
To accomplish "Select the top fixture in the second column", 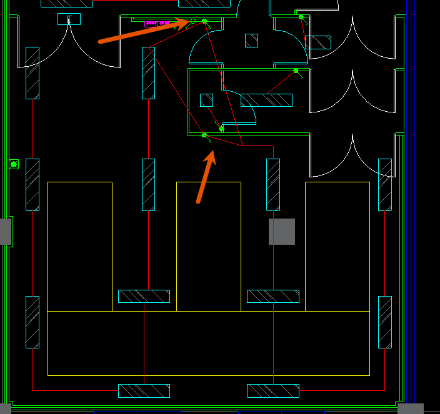I will coord(149,73).
